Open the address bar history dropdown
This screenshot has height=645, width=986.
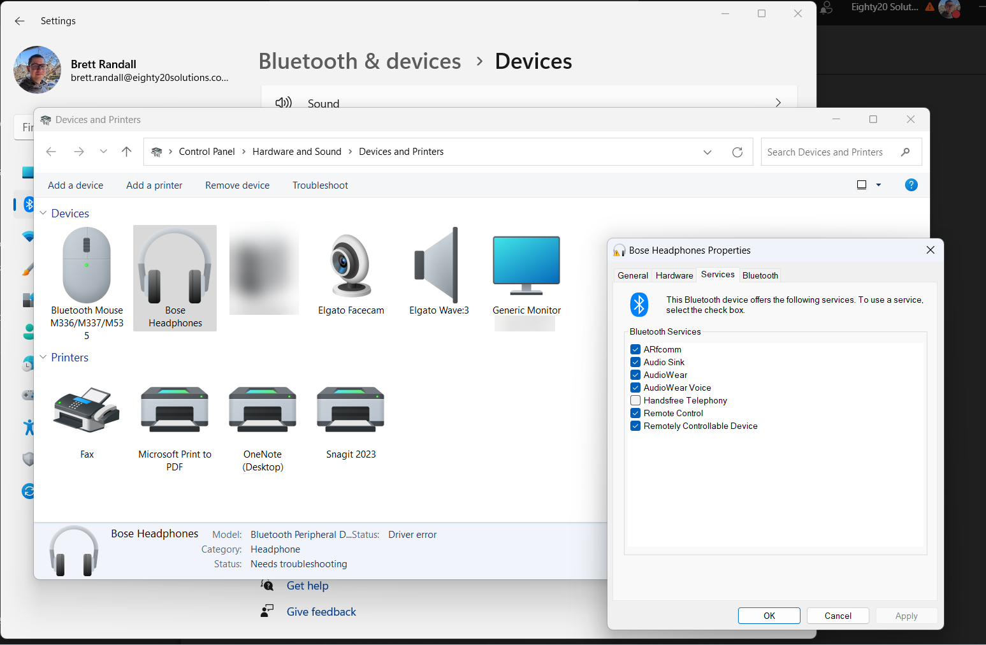click(x=707, y=152)
